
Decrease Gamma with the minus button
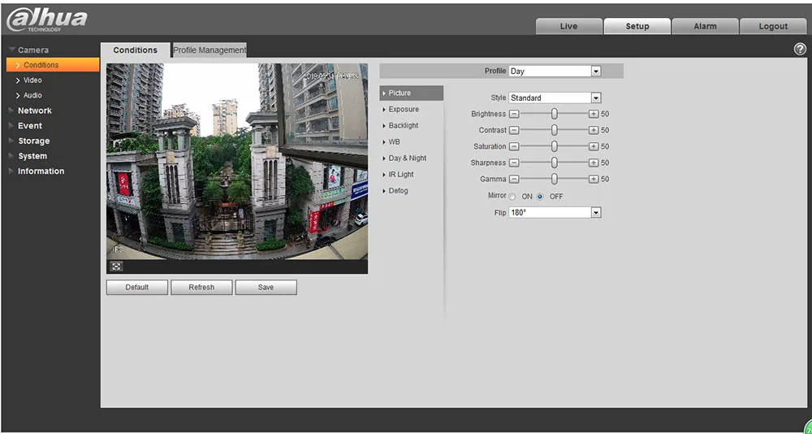[x=514, y=180]
